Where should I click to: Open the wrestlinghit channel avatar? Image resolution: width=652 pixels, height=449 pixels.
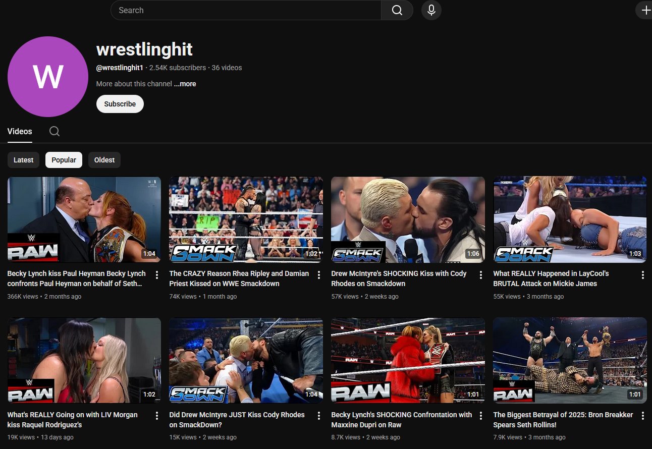click(48, 77)
